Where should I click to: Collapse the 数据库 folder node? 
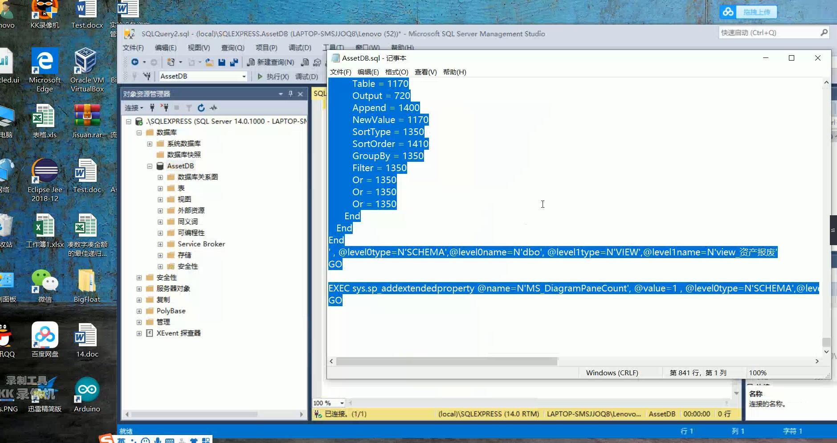tap(139, 132)
